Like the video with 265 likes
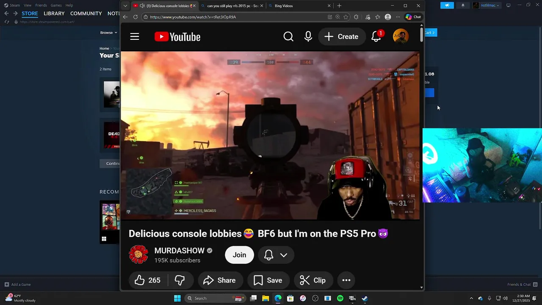The image size is (542, 305). 147,280
